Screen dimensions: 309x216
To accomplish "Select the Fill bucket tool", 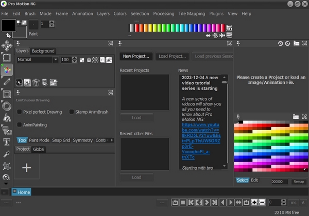I will point(7,118).
